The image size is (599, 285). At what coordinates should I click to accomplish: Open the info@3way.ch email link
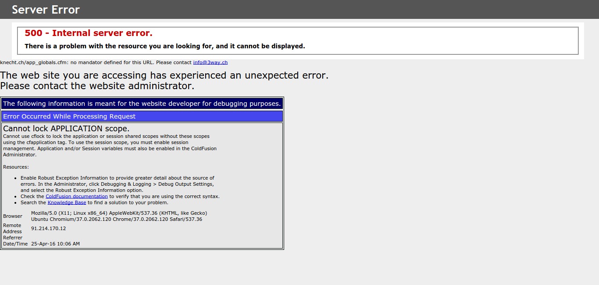[210, 62]
